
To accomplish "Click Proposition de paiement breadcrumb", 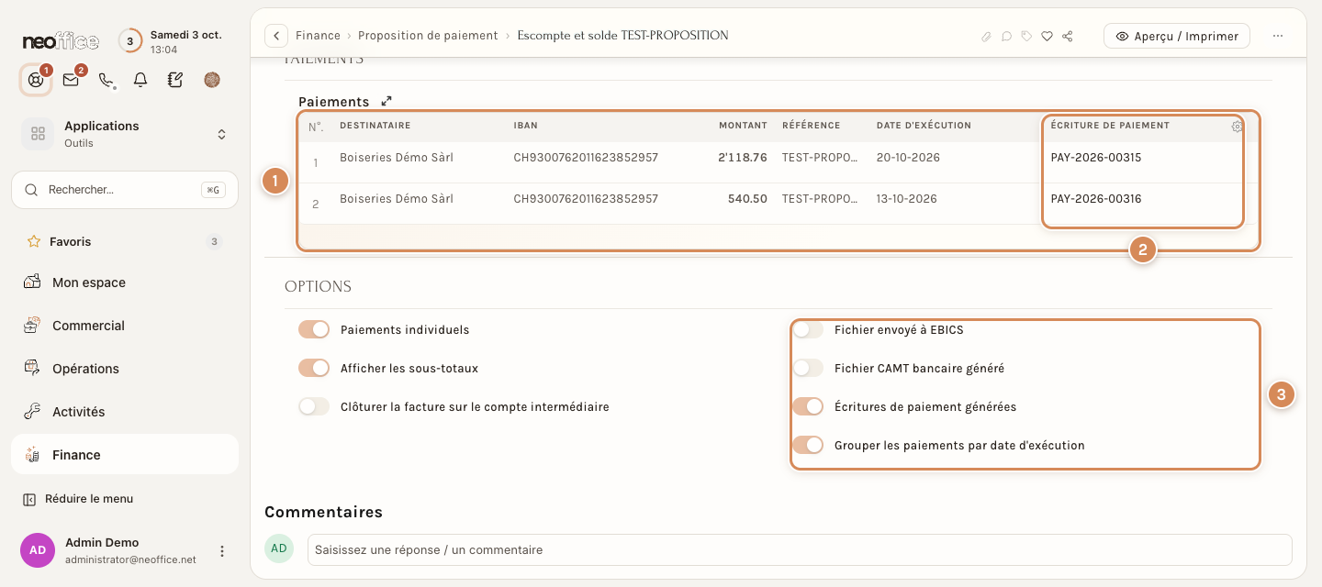I will point(428,36).
